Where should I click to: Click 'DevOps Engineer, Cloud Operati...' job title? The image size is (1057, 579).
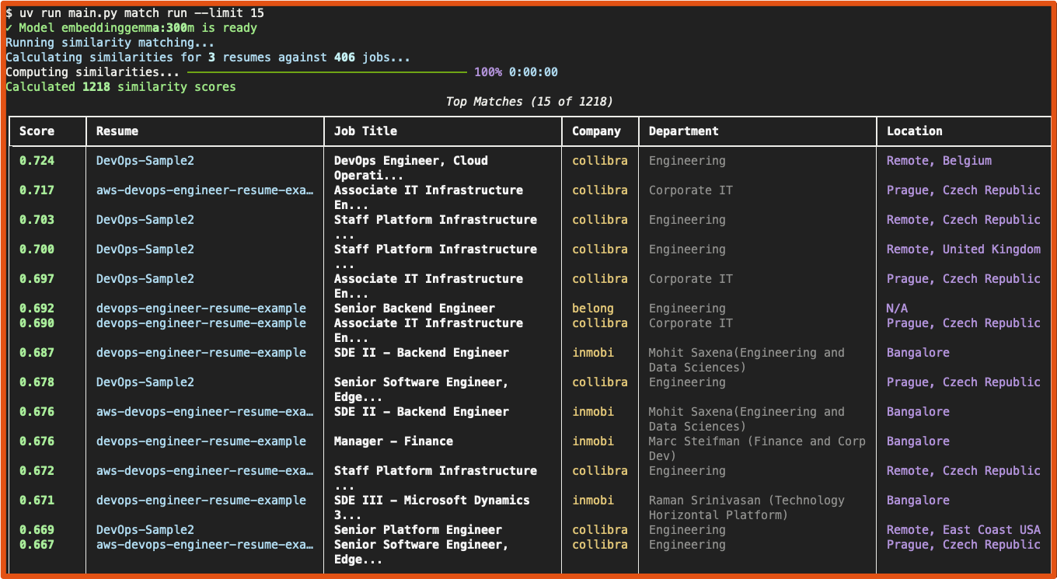(411, 168)
